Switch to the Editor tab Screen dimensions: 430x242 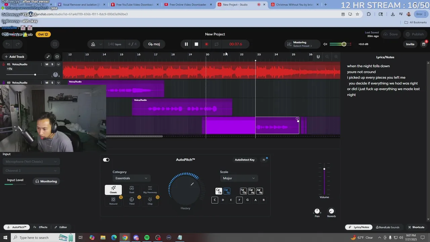tap(61, 227)
